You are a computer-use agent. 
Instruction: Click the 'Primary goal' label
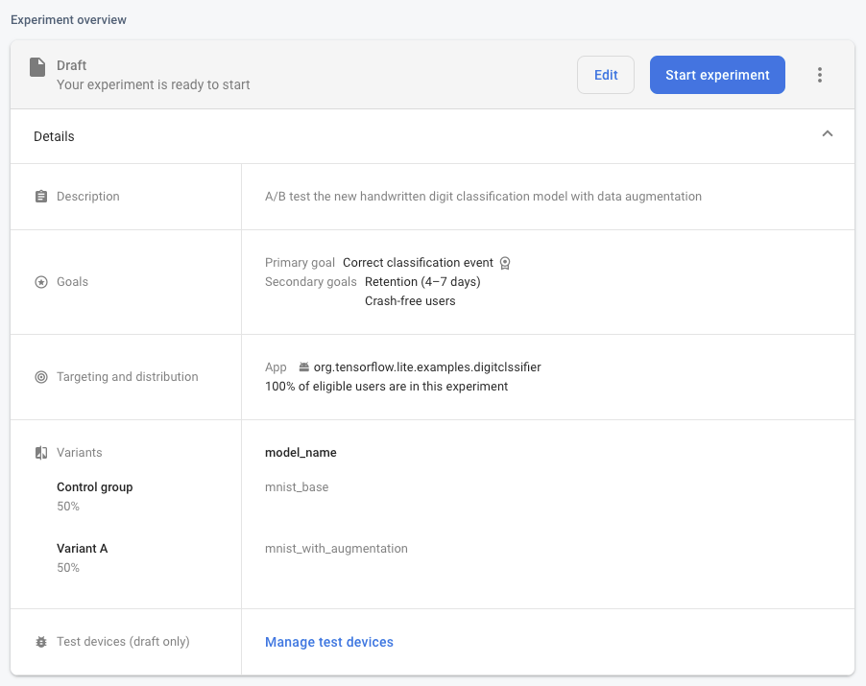(300, 263)
